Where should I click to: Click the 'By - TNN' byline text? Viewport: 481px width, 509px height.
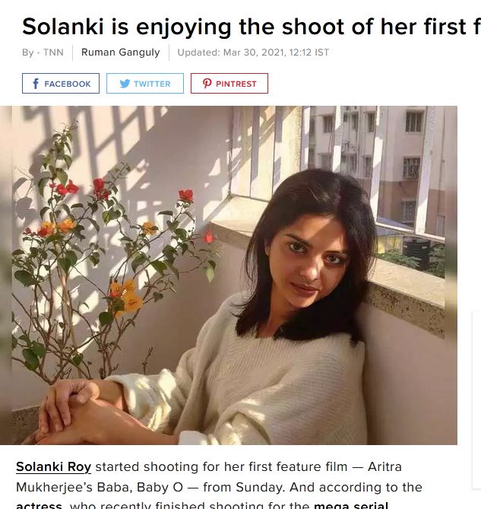(x=43, y=52)
